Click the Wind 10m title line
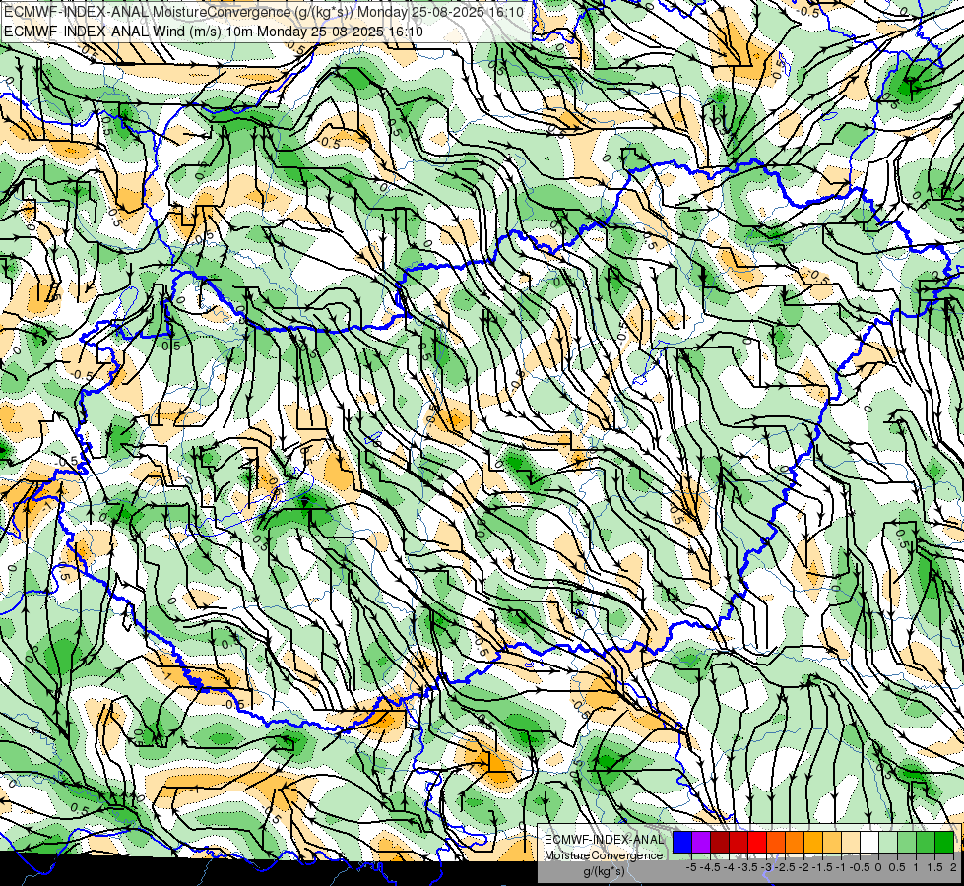The image size is (964, 886). (214, 32)
